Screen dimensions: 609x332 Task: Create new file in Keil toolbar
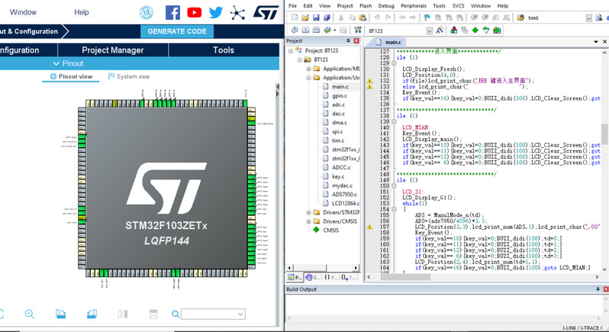[x=295, y=18]
